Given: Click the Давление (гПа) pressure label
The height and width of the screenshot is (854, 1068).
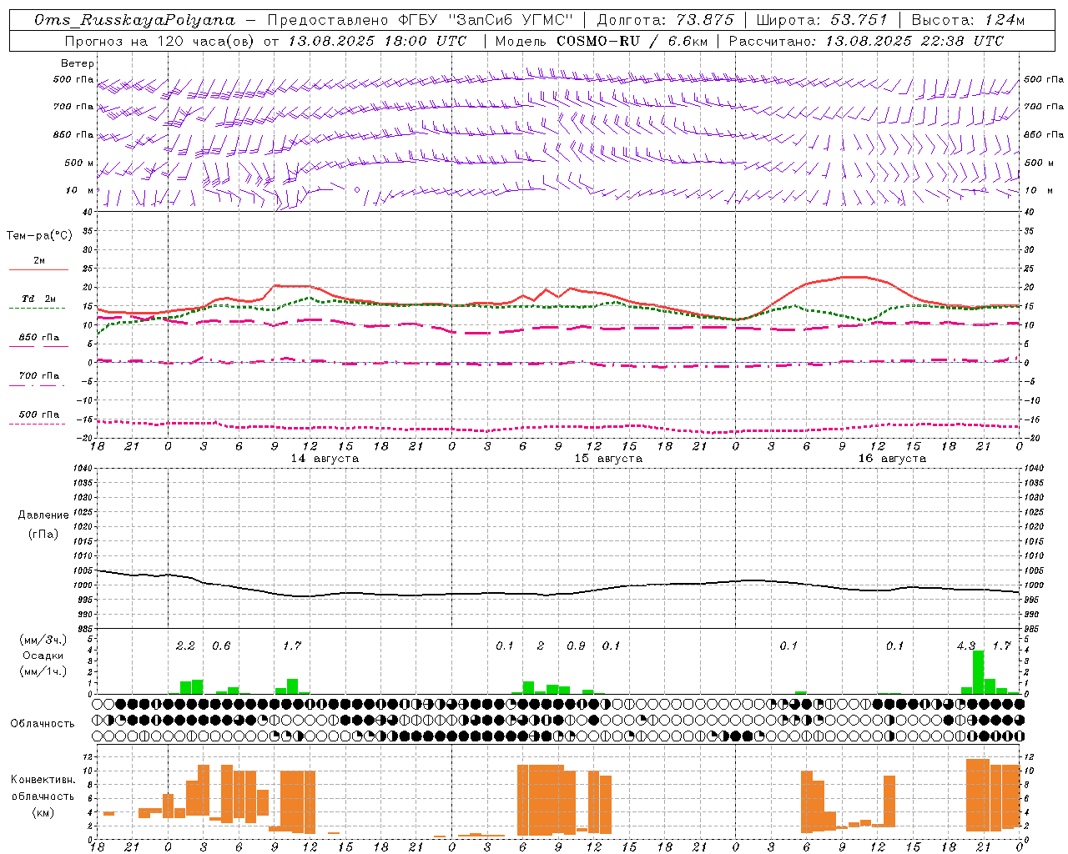Looking at the screenshot, I should tap(43, 525).
